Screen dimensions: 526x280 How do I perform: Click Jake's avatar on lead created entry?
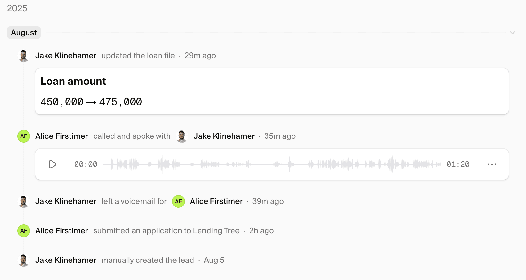pos(23,260)
